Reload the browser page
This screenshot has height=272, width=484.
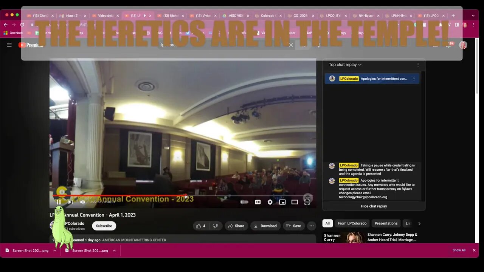coord(22,25)
